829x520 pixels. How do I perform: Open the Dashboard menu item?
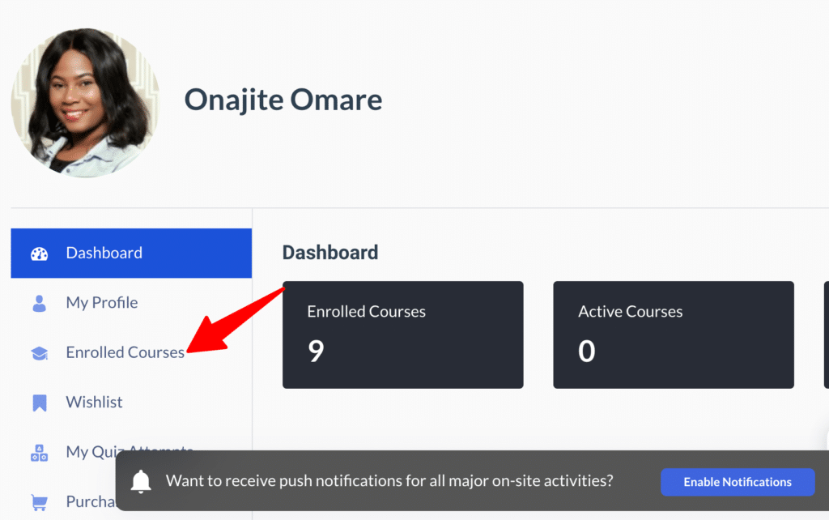tap(131, 253)
